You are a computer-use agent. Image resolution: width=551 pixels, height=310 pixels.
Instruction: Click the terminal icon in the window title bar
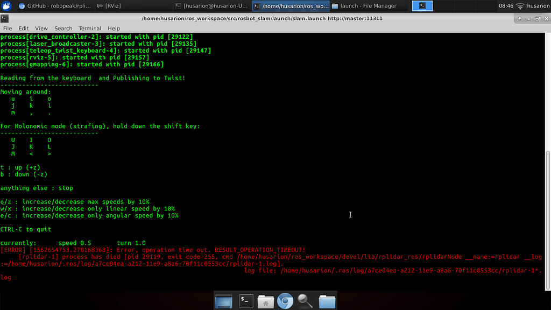(4, 18)
